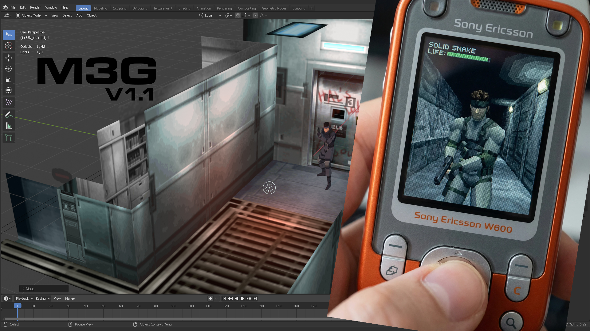This screenshot has height=331, width=590.
Task: Disable the snapping magnet toggle
Action: [238, 15]
